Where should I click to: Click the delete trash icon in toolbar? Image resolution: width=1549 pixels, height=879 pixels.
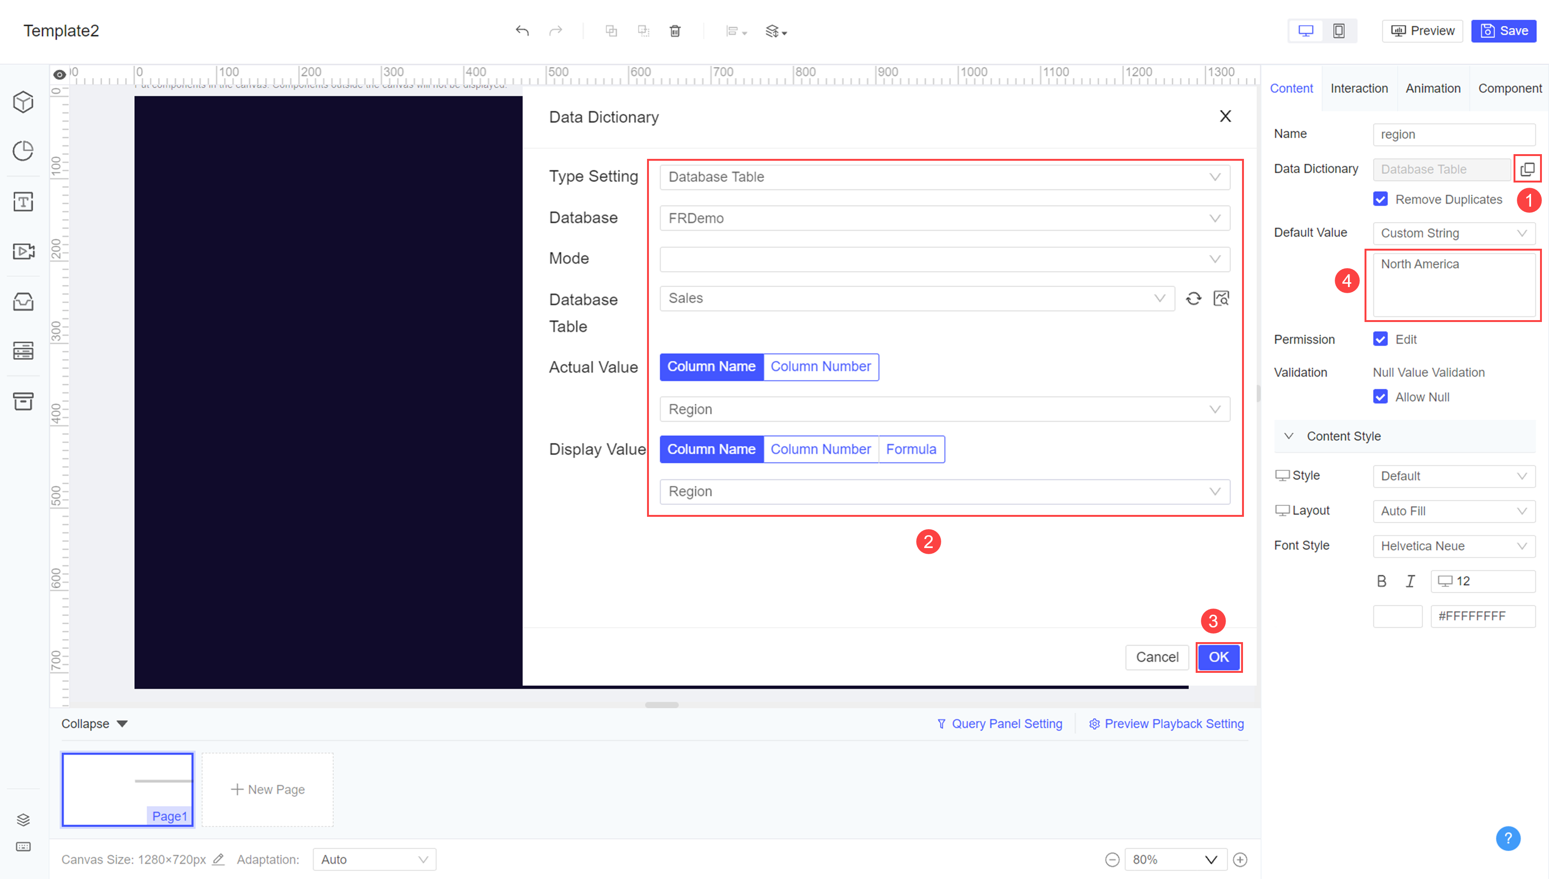pos(675,31)
